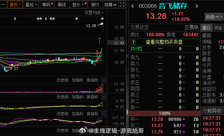Click the vertical splitter handle beside order book

click(x=127, y=56)
